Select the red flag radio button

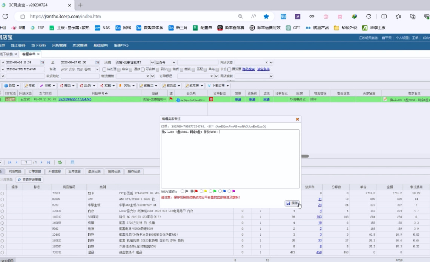click(x=192, y=191)
